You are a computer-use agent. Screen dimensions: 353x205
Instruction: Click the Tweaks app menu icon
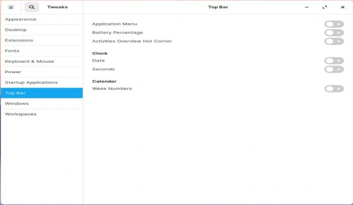tap(11, 7)
